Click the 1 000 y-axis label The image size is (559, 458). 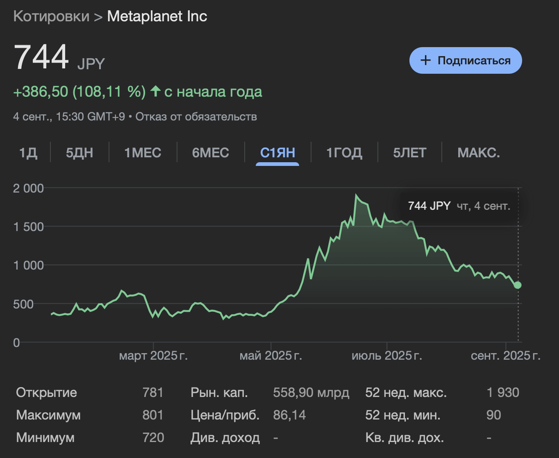point(28,265)
